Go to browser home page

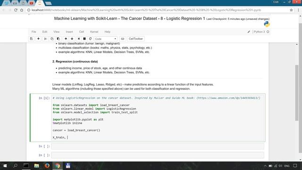pos(22,10)
